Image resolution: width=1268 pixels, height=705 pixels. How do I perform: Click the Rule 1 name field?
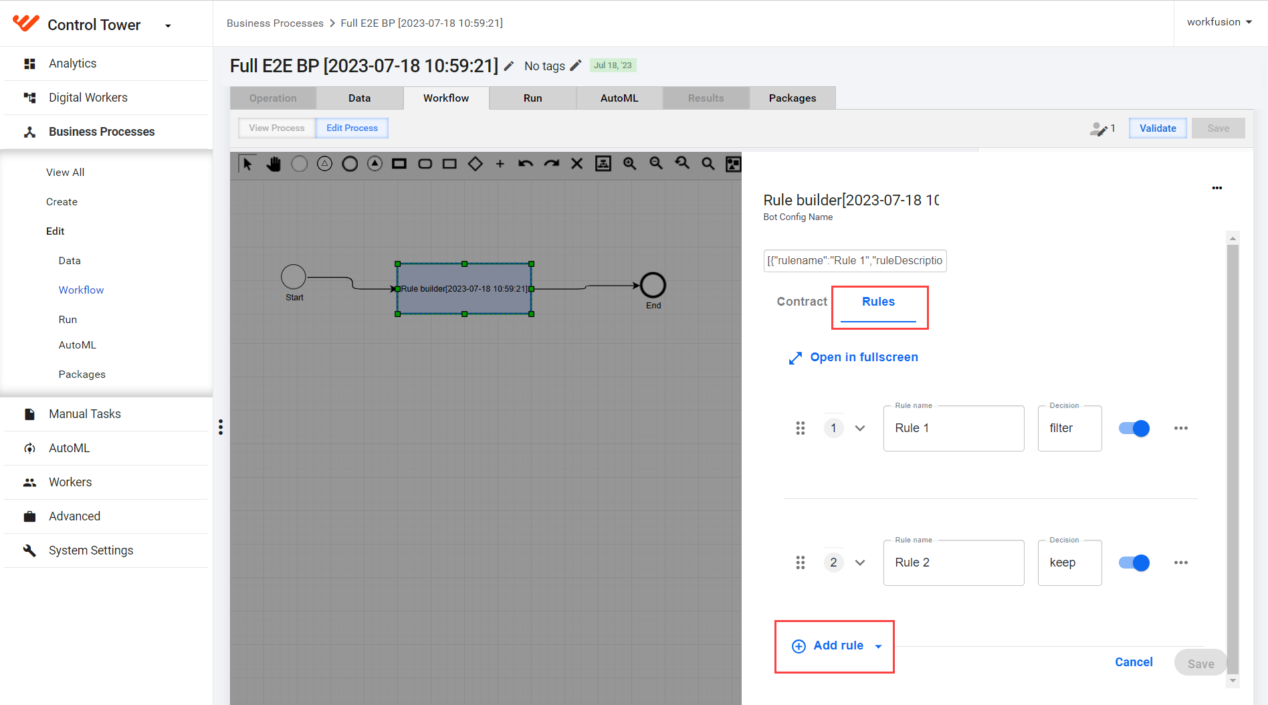coord(954,428)
